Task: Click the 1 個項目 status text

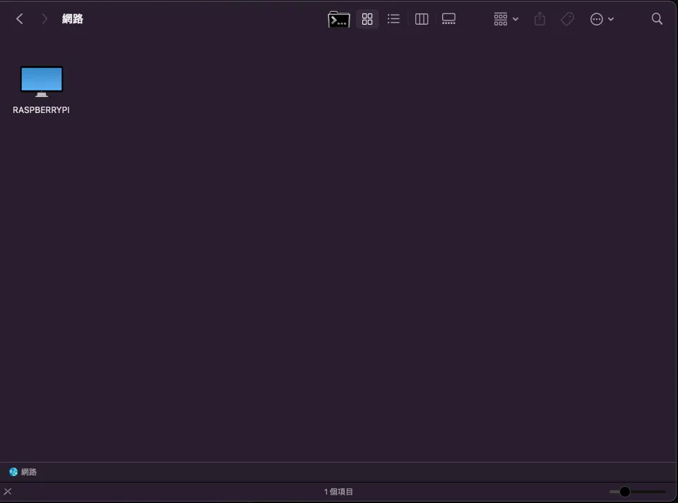Action: [x=339, y=492]
